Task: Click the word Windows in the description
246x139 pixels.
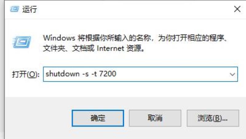Action: click(x=59, y=38)
